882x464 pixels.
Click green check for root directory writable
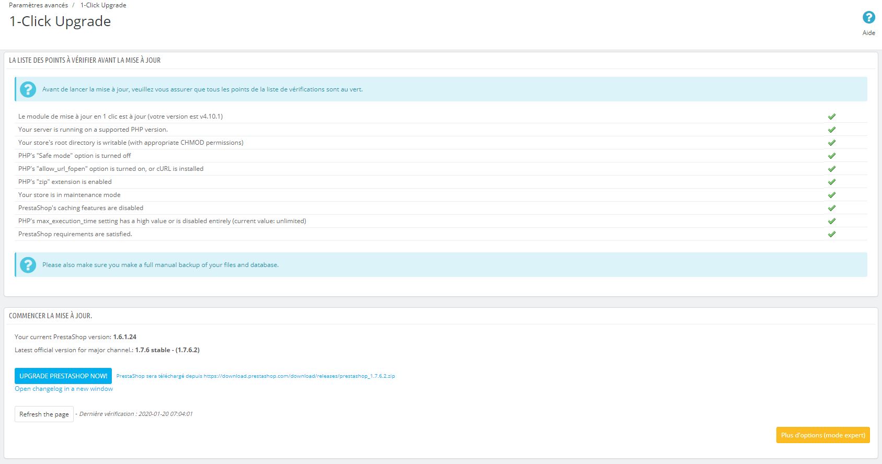(832, 143)
